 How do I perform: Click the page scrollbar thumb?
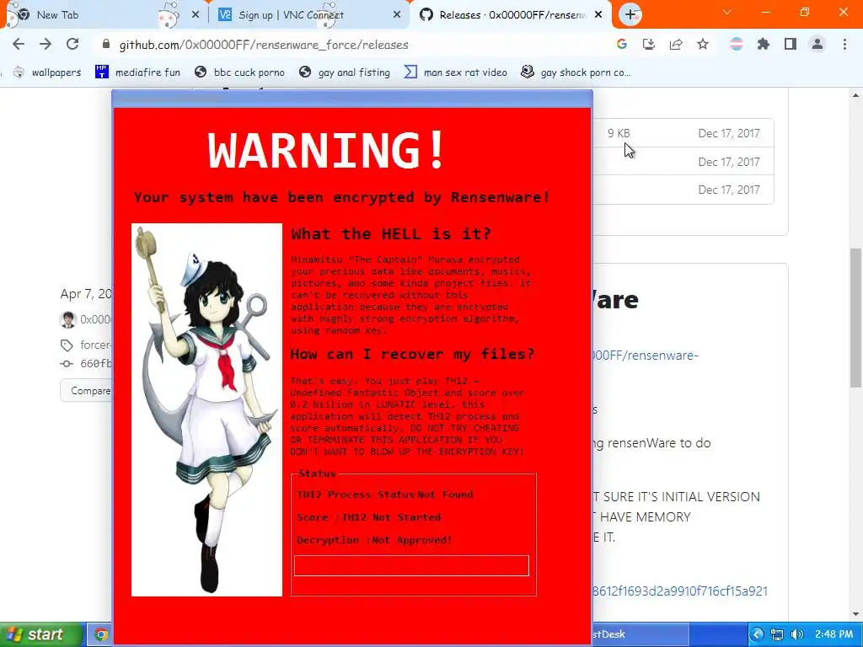pos(856,318)
